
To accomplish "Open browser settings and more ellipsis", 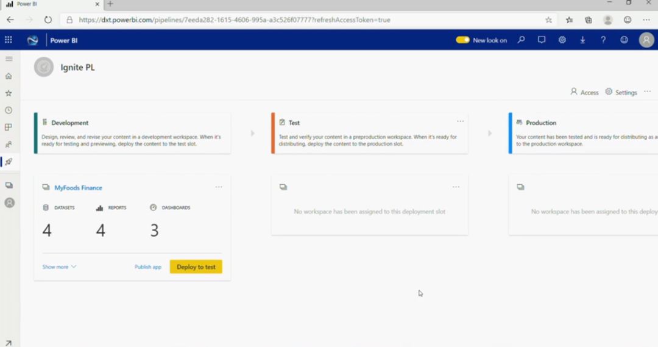I will coord(646,20).
